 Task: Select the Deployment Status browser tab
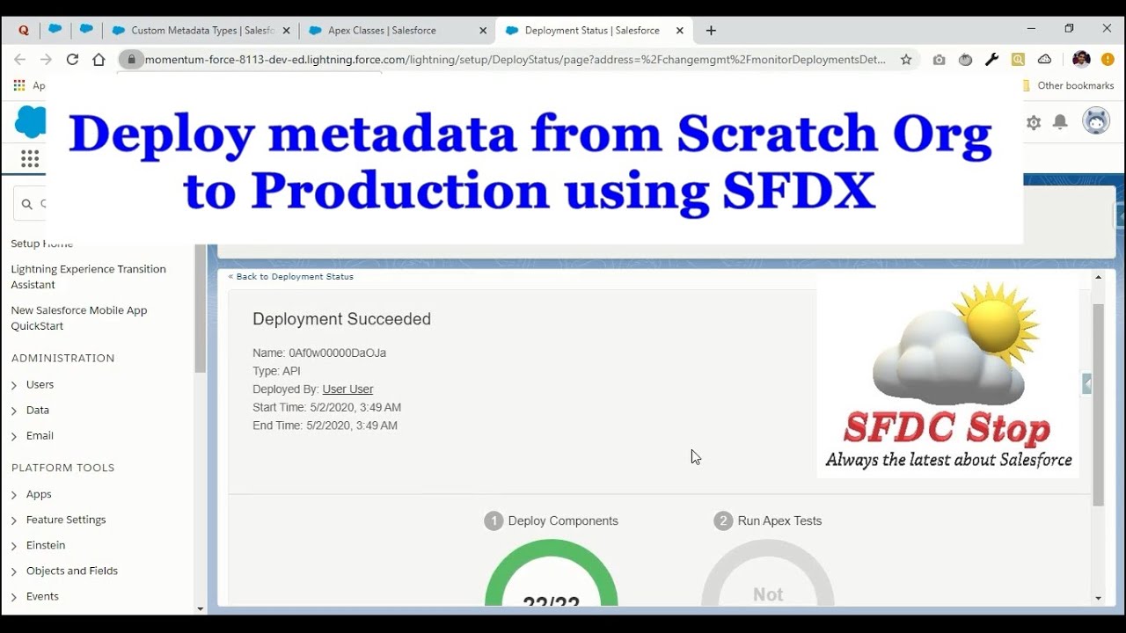(x=594, y=30)
